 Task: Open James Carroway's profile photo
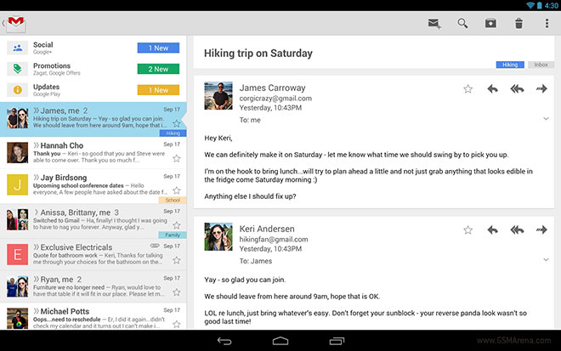[x=218, y=95]
